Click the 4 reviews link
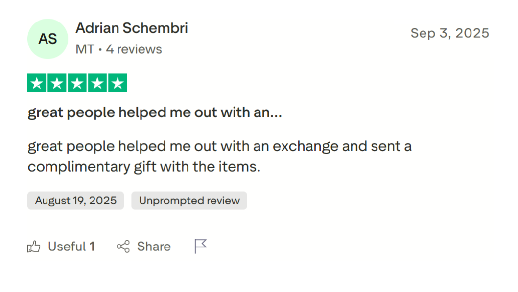 click(x=135, y=49)
